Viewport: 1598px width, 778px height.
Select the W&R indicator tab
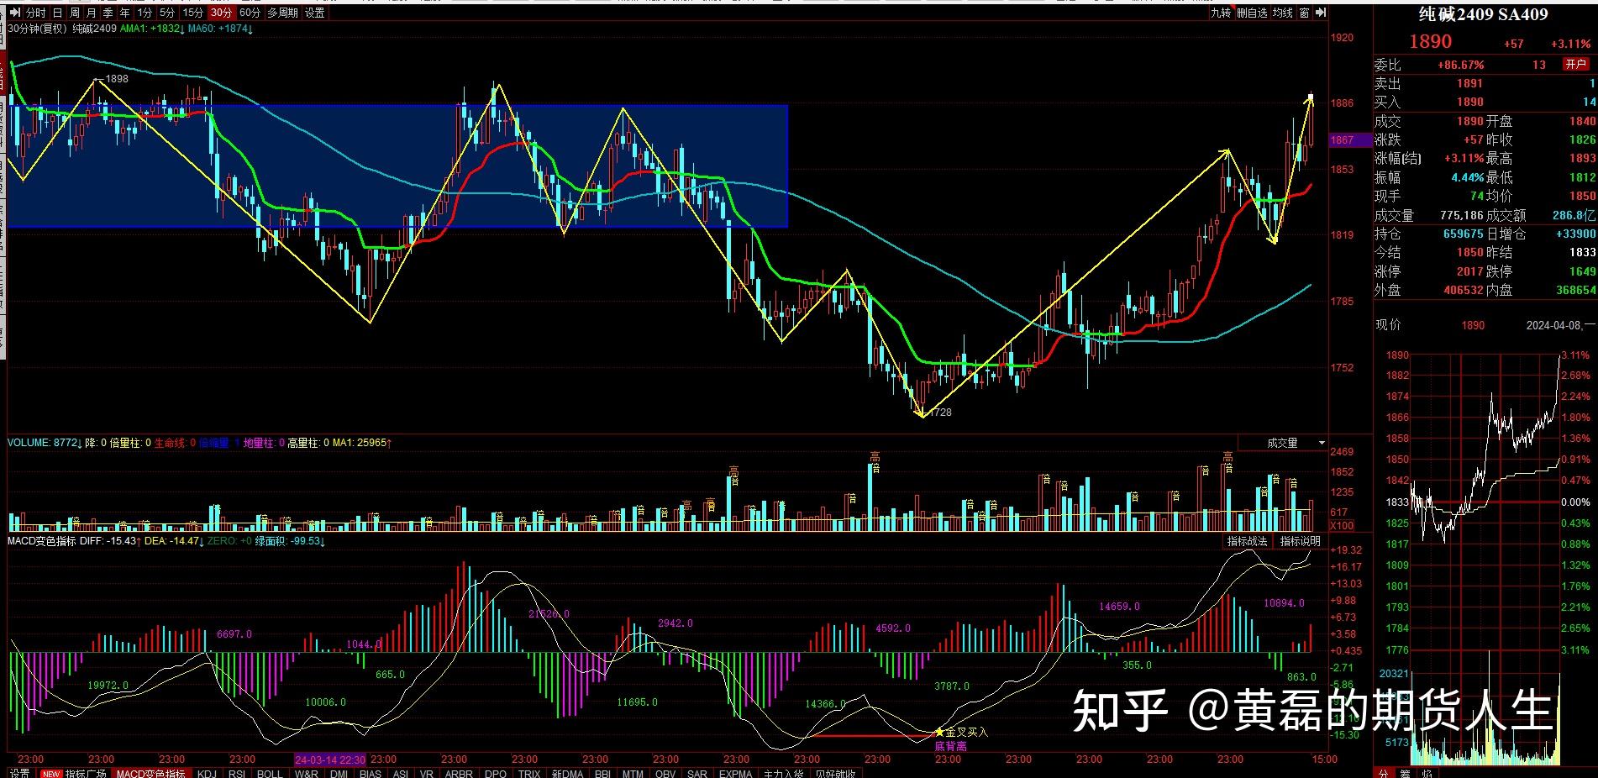tap(307, 773)
